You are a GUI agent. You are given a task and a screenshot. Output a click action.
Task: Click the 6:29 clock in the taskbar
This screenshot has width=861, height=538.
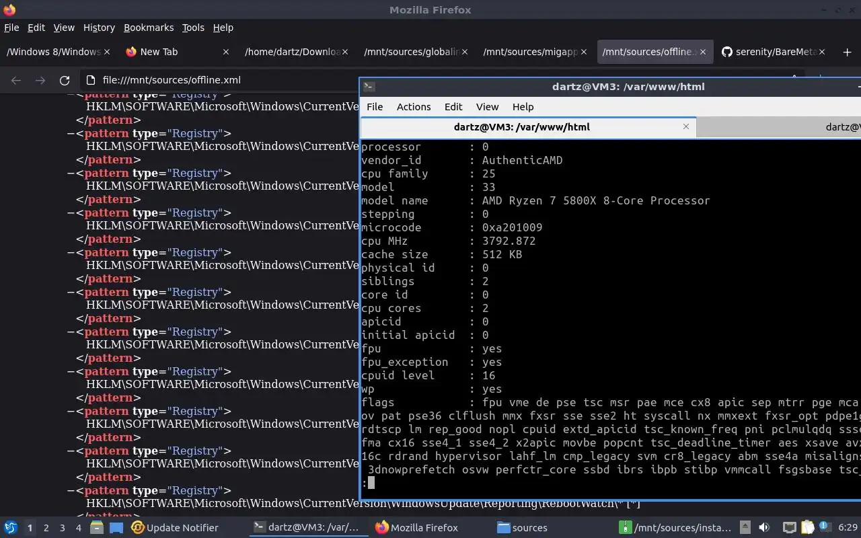point(848,528)
